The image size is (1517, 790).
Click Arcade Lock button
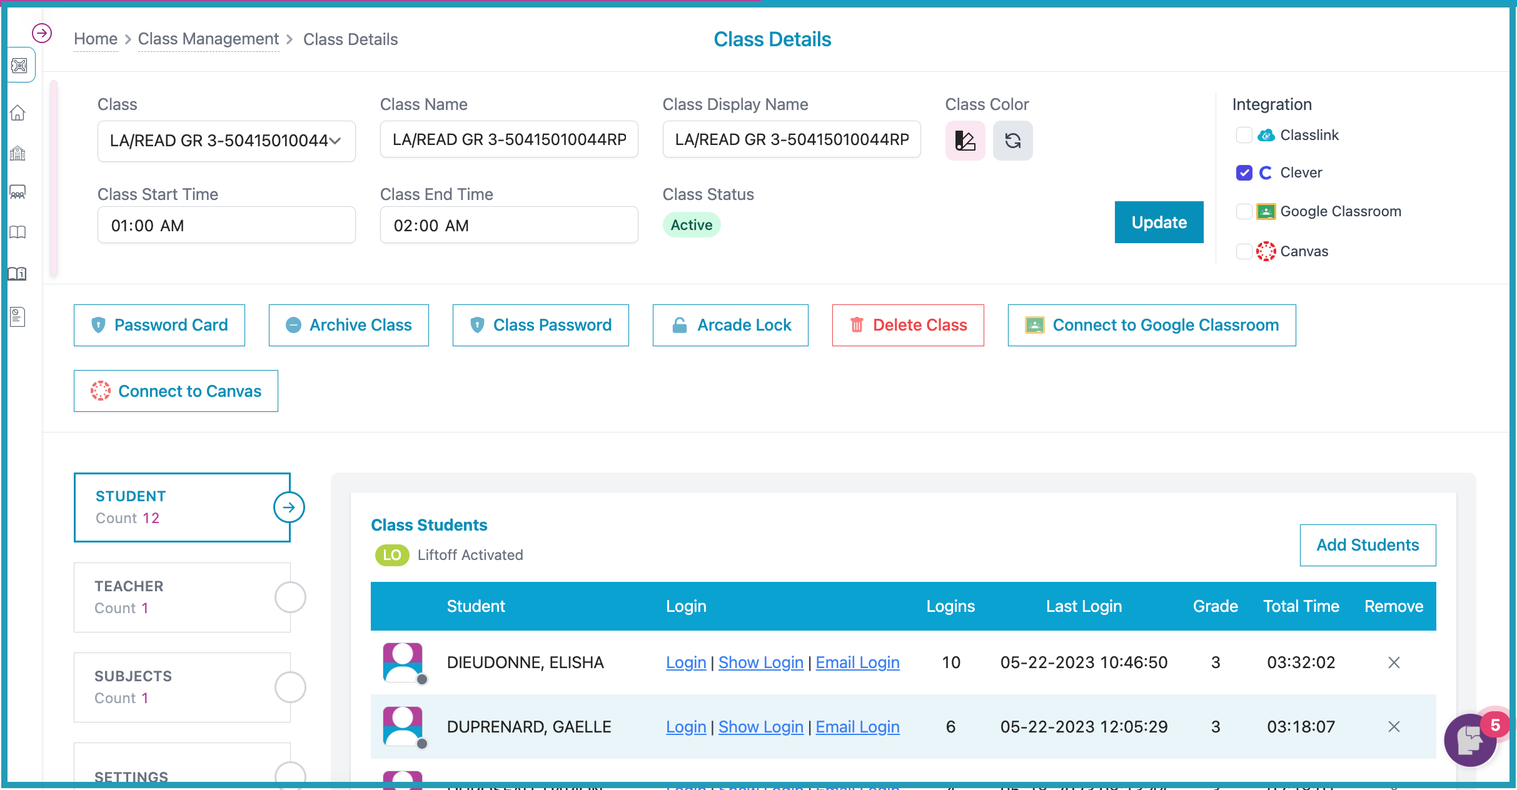pyautogui.click(x=730, y=325)
